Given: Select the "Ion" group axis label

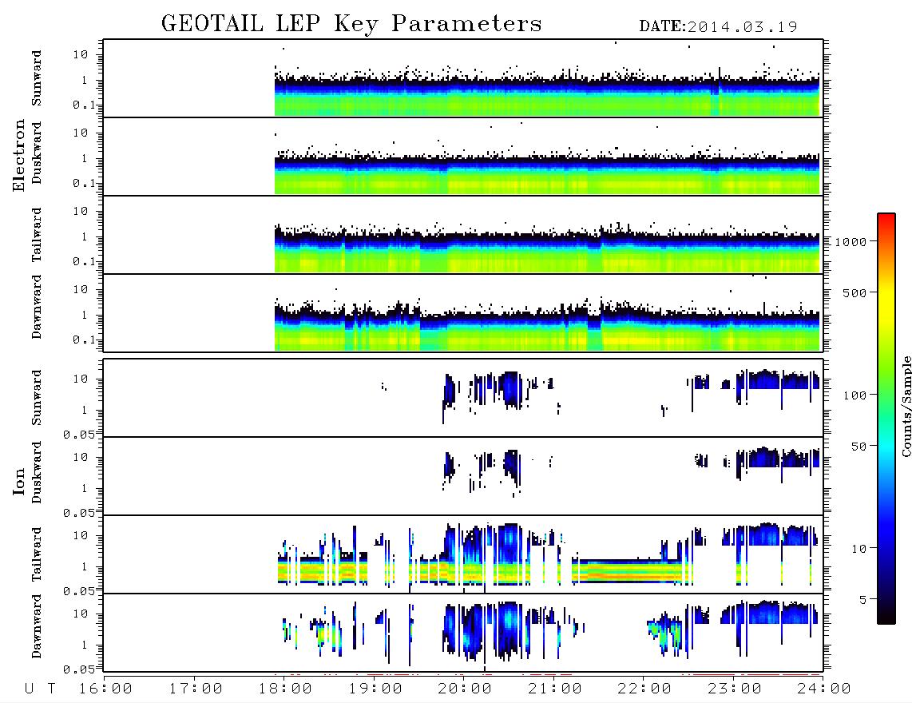Looking at the screenshot, I should (x=18, y=482).
